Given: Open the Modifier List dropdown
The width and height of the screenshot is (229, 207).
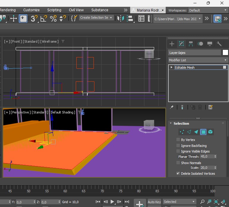Looking at the screenshot, I should (x=198, y=60).
